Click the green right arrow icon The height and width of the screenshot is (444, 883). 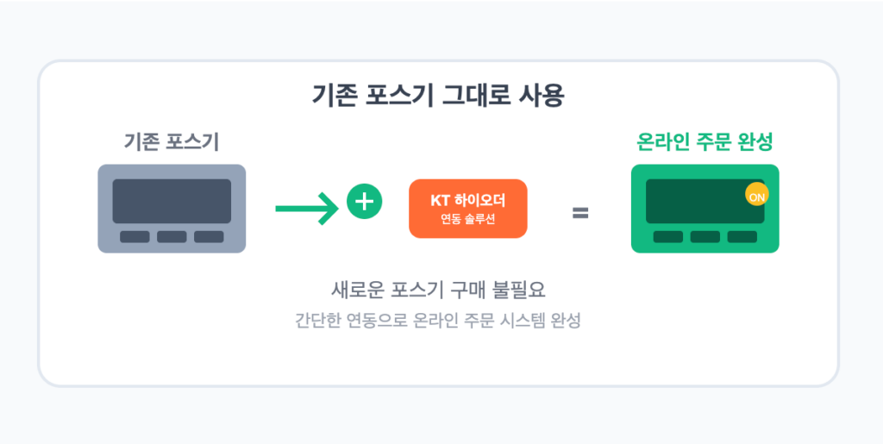(307, 209)
